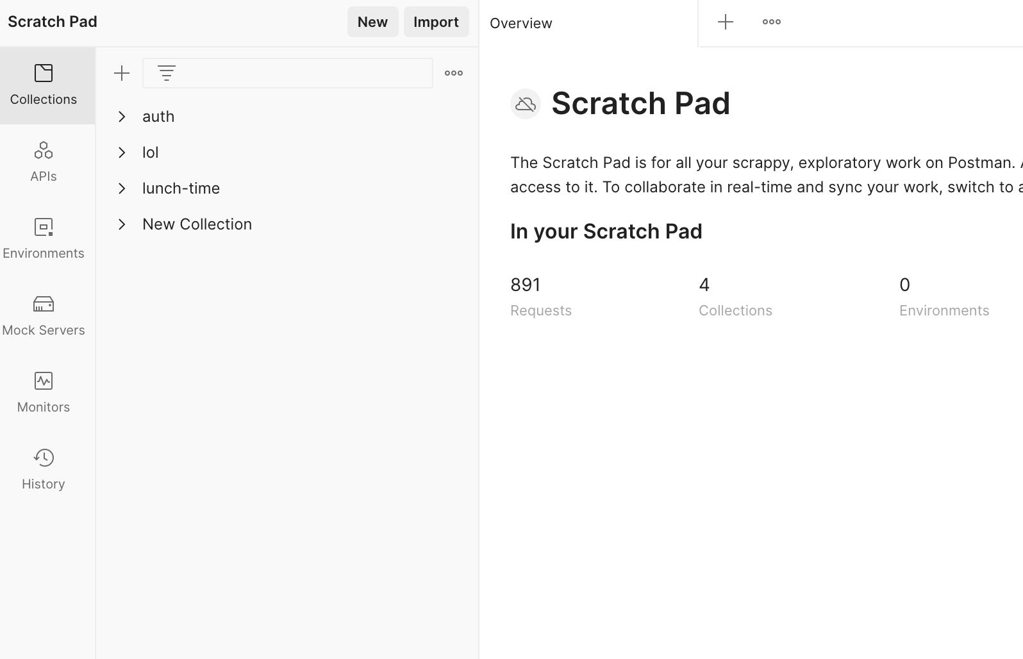Select the lunch-time collection name
The height and width of the screenshot is (659, 1023).
(x=181, y=188)
